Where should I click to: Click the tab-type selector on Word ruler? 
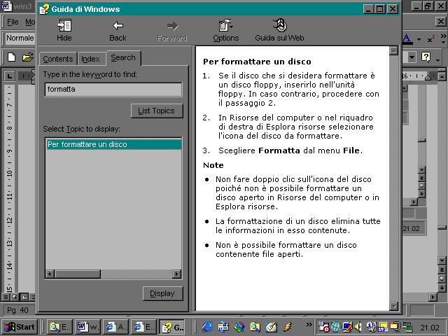pos(10,76)
